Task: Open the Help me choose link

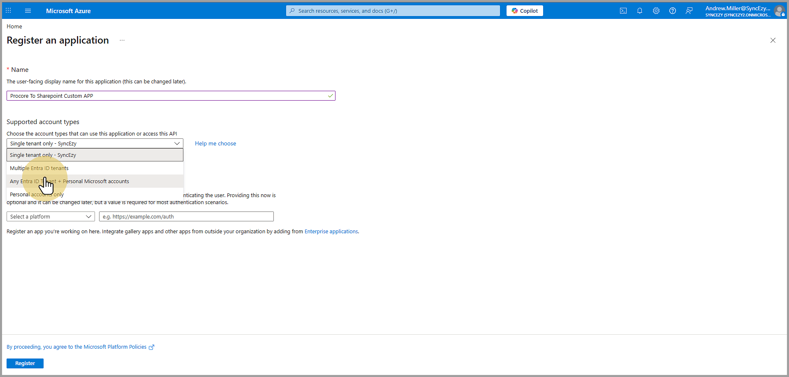Action: pyautogui.click(x=215, y=143)
